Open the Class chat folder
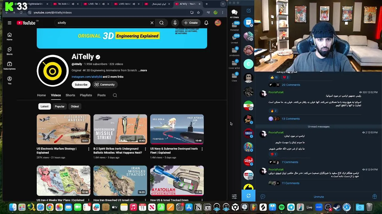 coord(235,77)
